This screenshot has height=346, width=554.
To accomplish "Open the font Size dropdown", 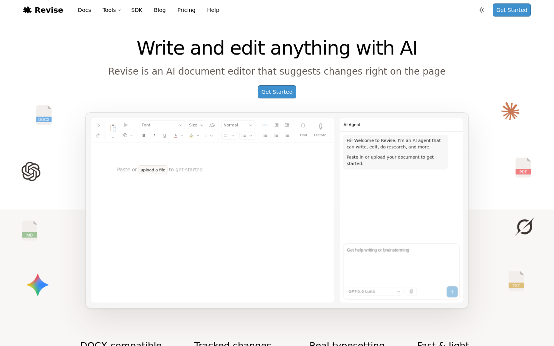I will tap(196, 125).
